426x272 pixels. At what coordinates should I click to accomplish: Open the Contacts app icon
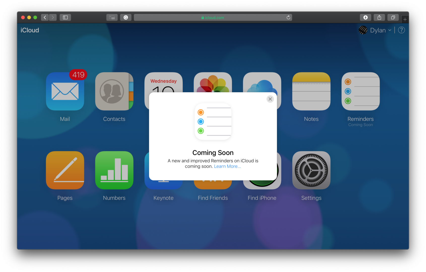coord(114,91)
